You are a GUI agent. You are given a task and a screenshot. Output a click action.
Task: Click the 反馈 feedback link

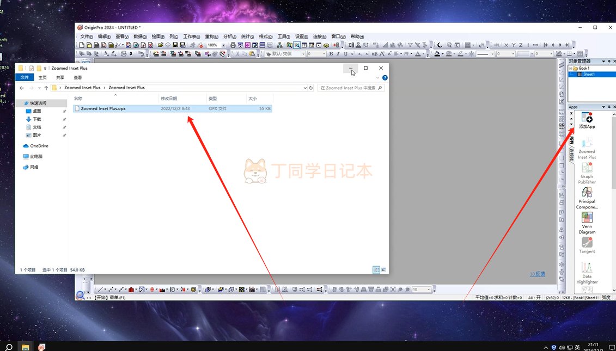coord(538,274)
